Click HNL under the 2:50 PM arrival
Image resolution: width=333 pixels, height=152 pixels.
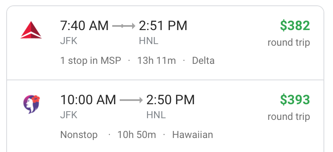(156, 115)
